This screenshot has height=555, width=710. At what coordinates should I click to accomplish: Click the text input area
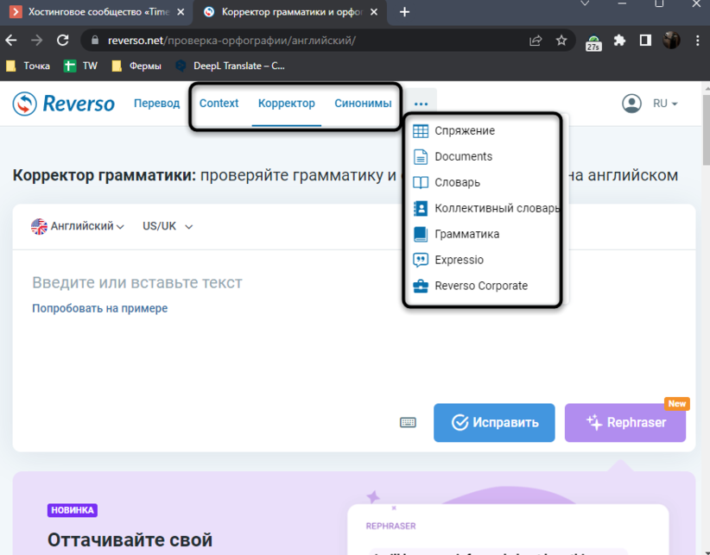[x=353, y=325]
